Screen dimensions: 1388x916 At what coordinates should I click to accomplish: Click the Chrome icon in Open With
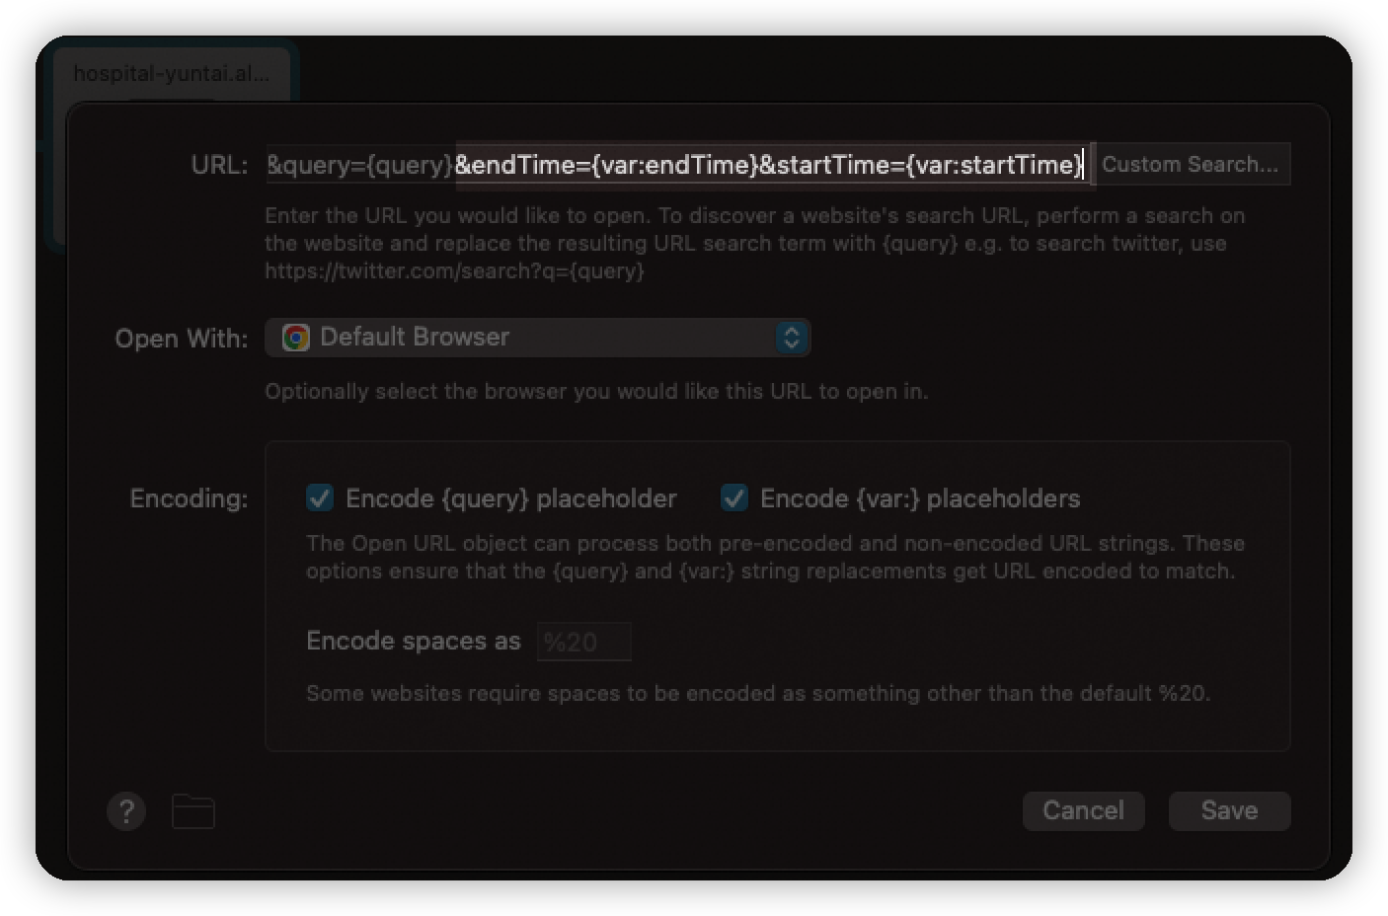pos(295,338)
